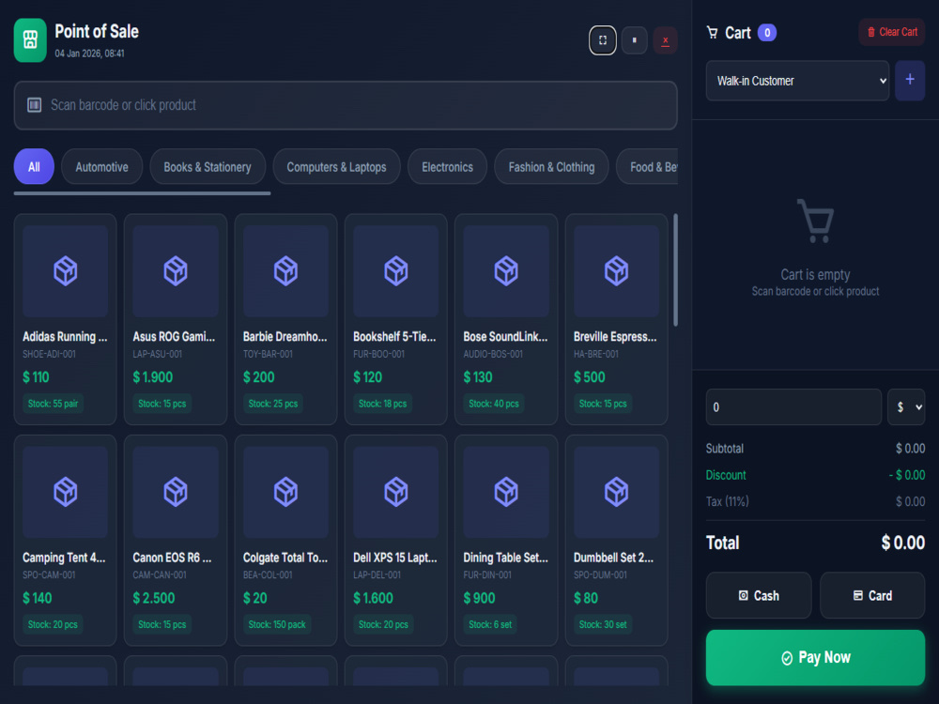Screen dimensions: 939x704
Task: Click the Stock: 20 pcs Camping Tent badge
Action: 53,624
